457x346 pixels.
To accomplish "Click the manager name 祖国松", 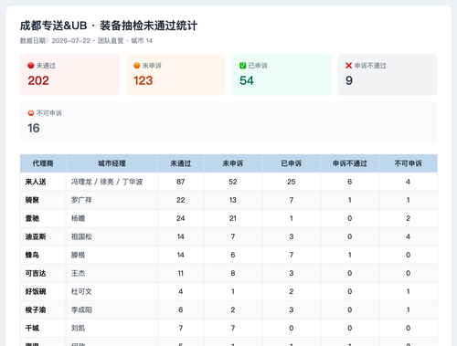I will 81,236.
